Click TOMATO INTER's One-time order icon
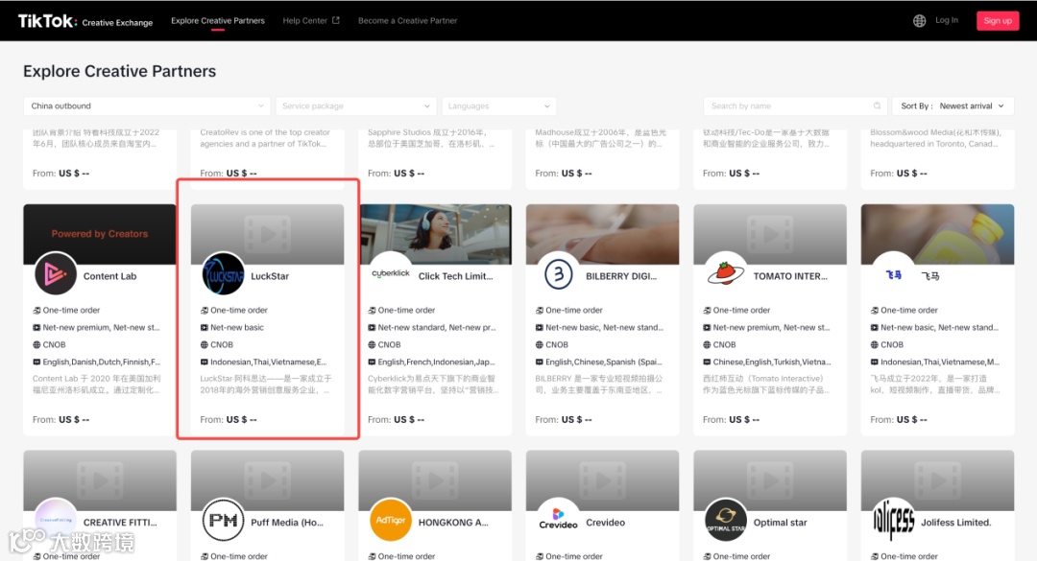 coord(707,310)
